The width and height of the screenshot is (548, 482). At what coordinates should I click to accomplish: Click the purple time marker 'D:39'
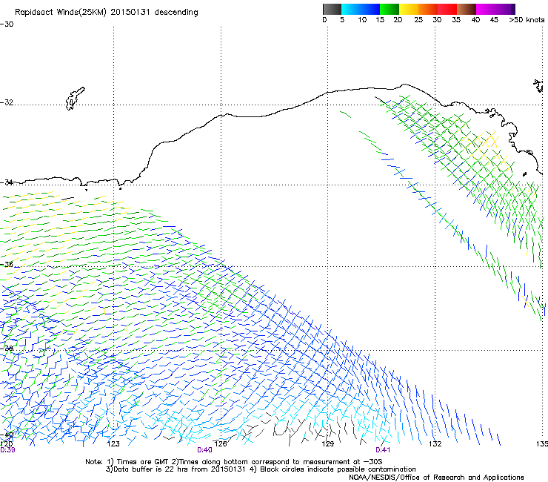pos(7,450)
